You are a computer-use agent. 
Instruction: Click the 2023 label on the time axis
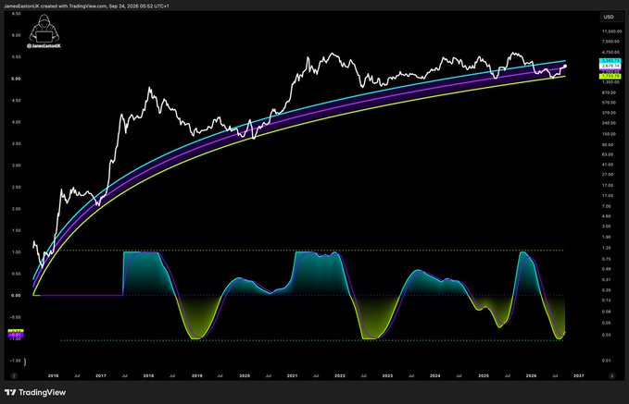tap(387, 376)
